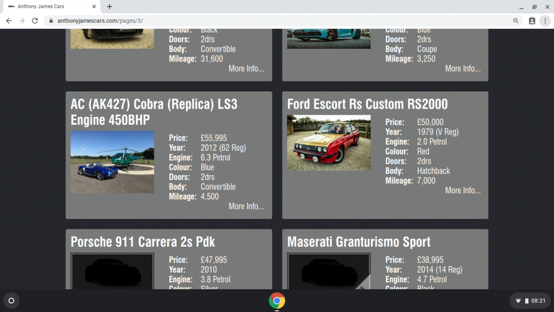Click the Coupe body value
The height and width of the screenshot is (312, 554).
click(427, 49)
